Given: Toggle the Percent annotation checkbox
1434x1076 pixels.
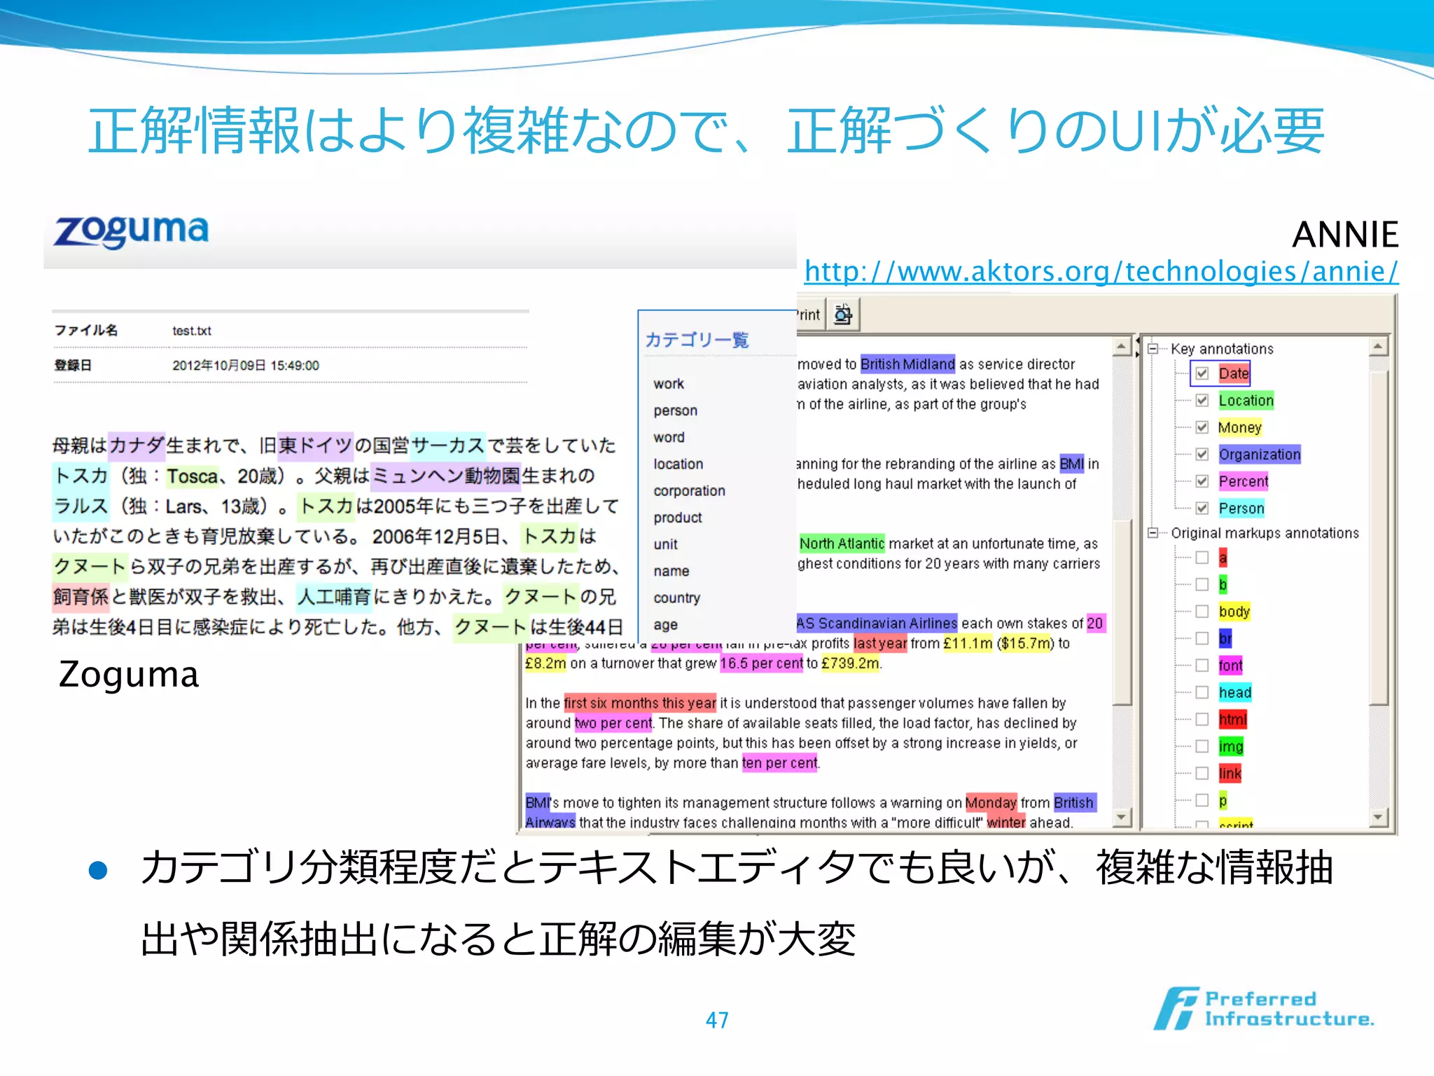Looking at the screenshot, I should pos(1202,481).
